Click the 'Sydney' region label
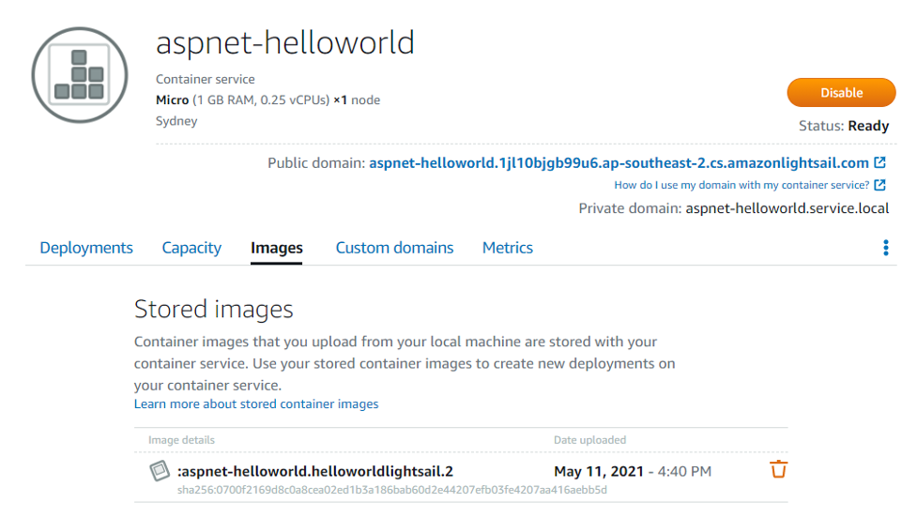The height and width of the screenshot is (518, 917). 176,121
